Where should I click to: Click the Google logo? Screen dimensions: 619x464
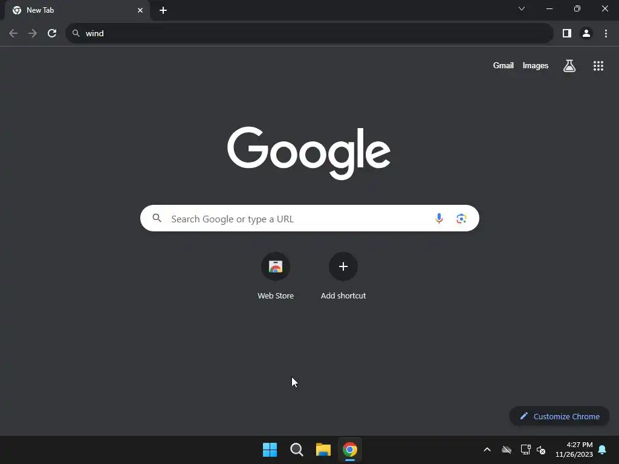tap(309, 153)
